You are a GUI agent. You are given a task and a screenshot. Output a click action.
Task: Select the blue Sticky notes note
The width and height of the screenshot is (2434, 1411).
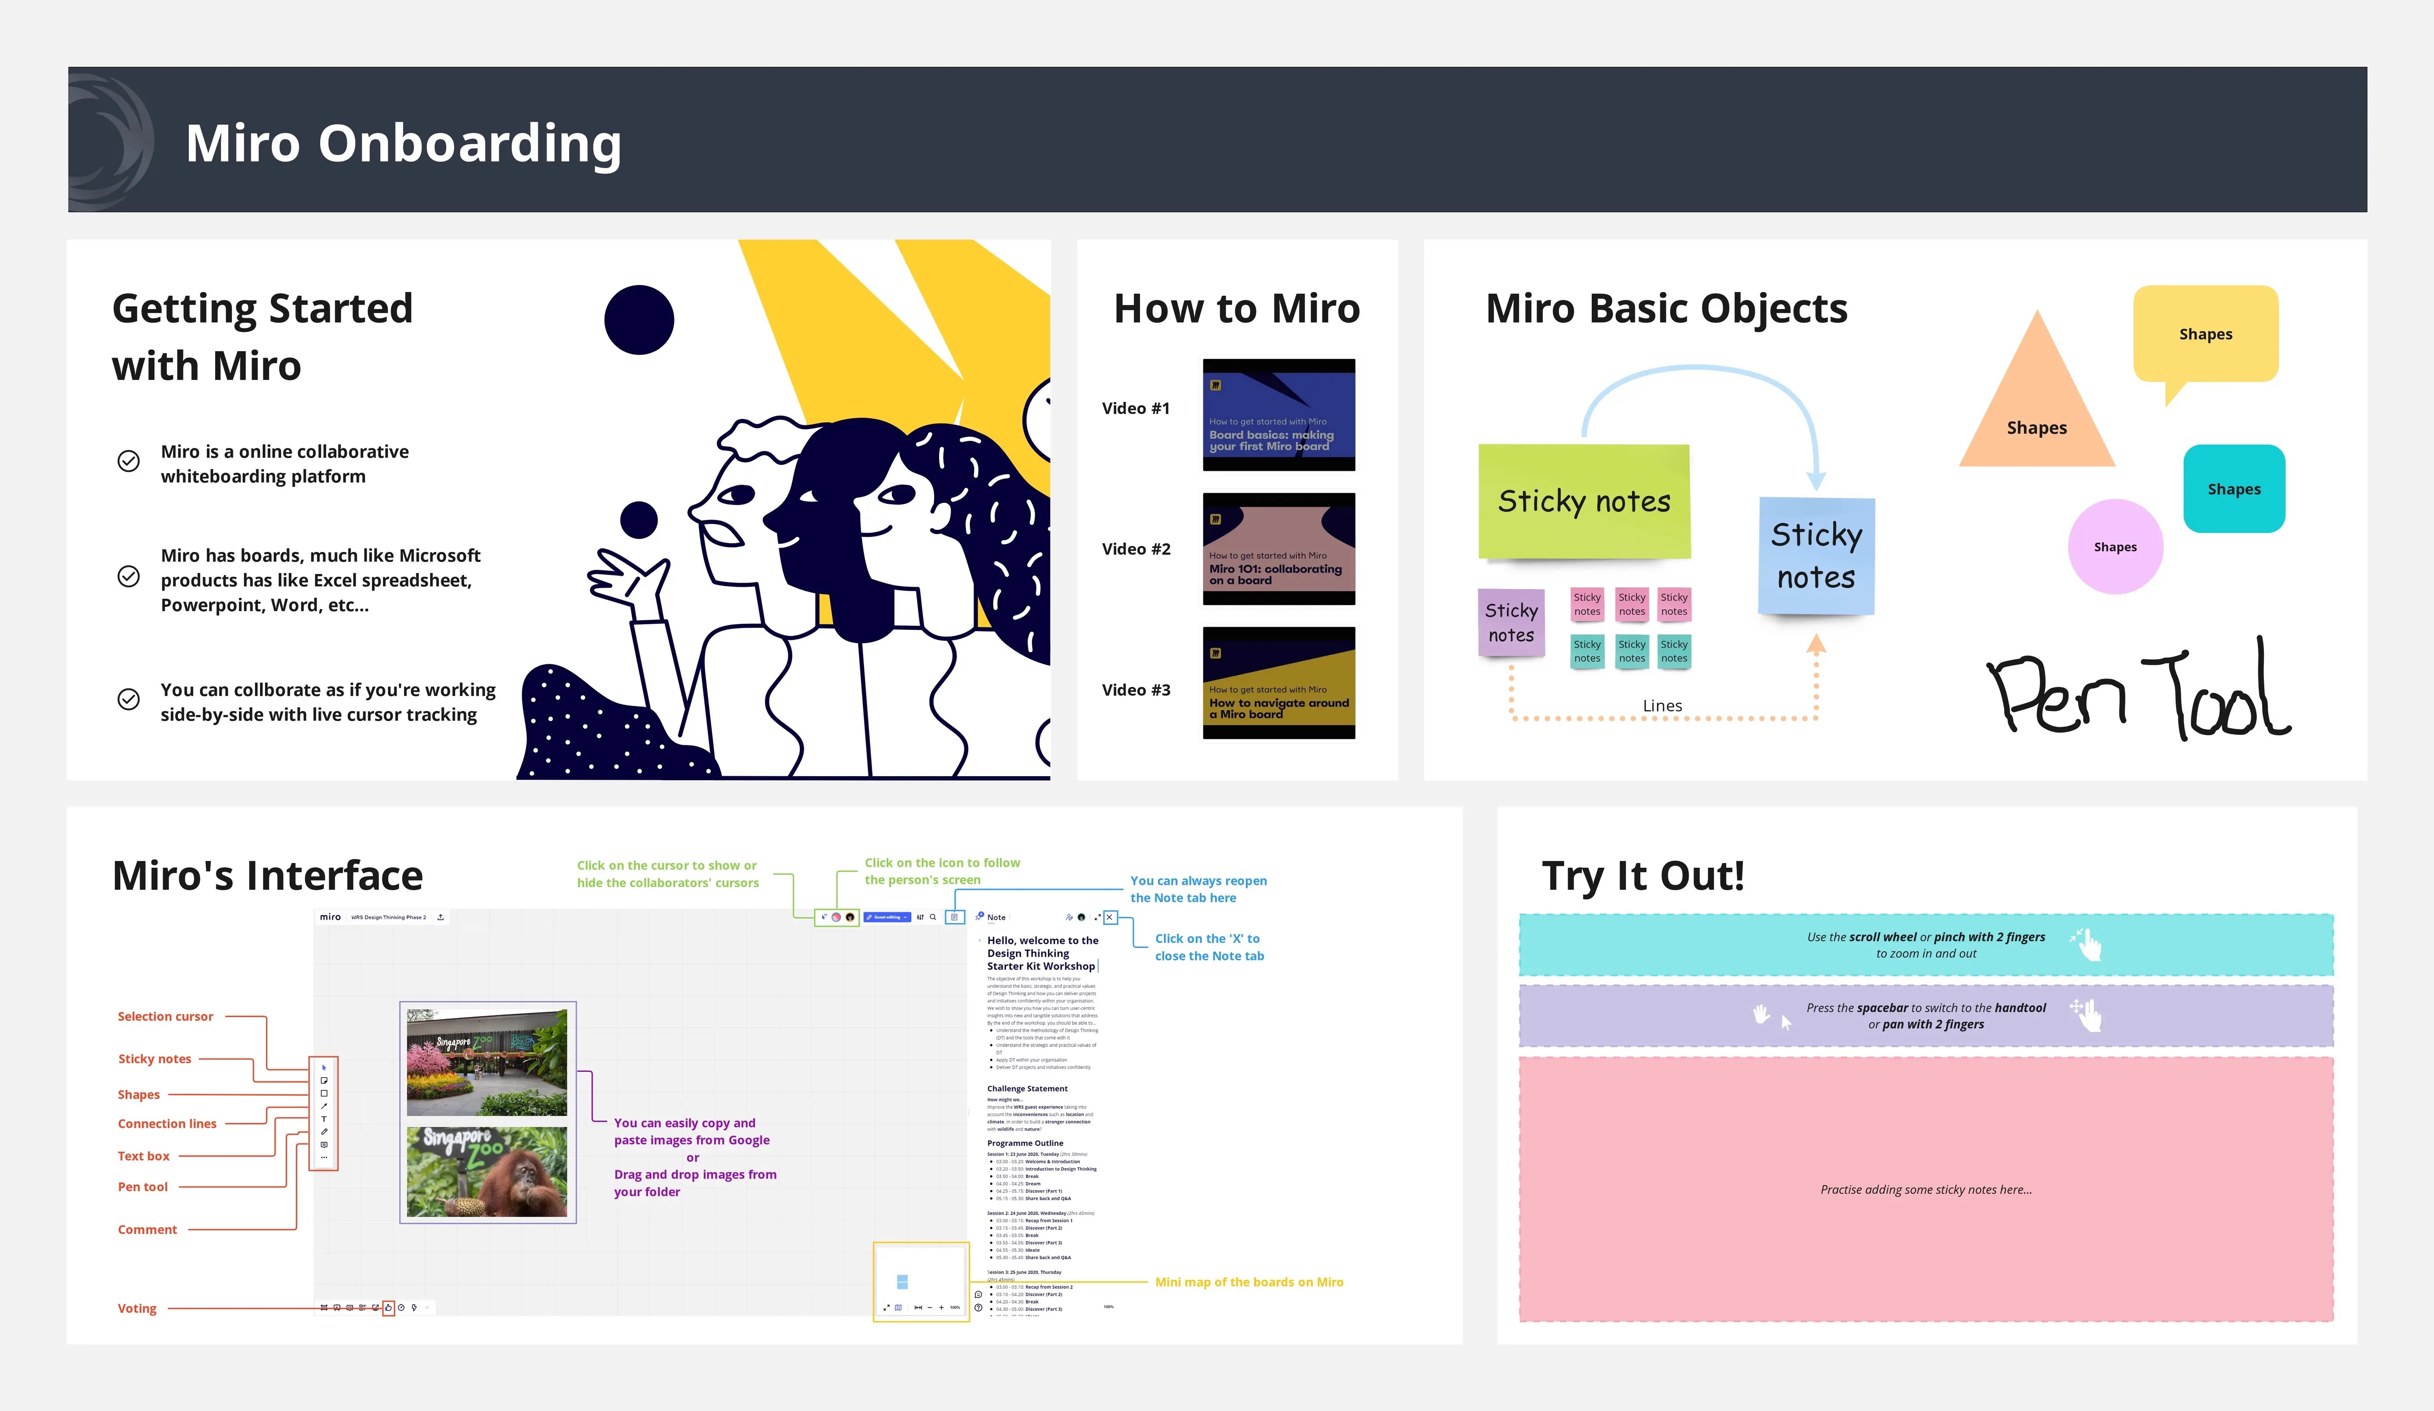coord(1817,557)
